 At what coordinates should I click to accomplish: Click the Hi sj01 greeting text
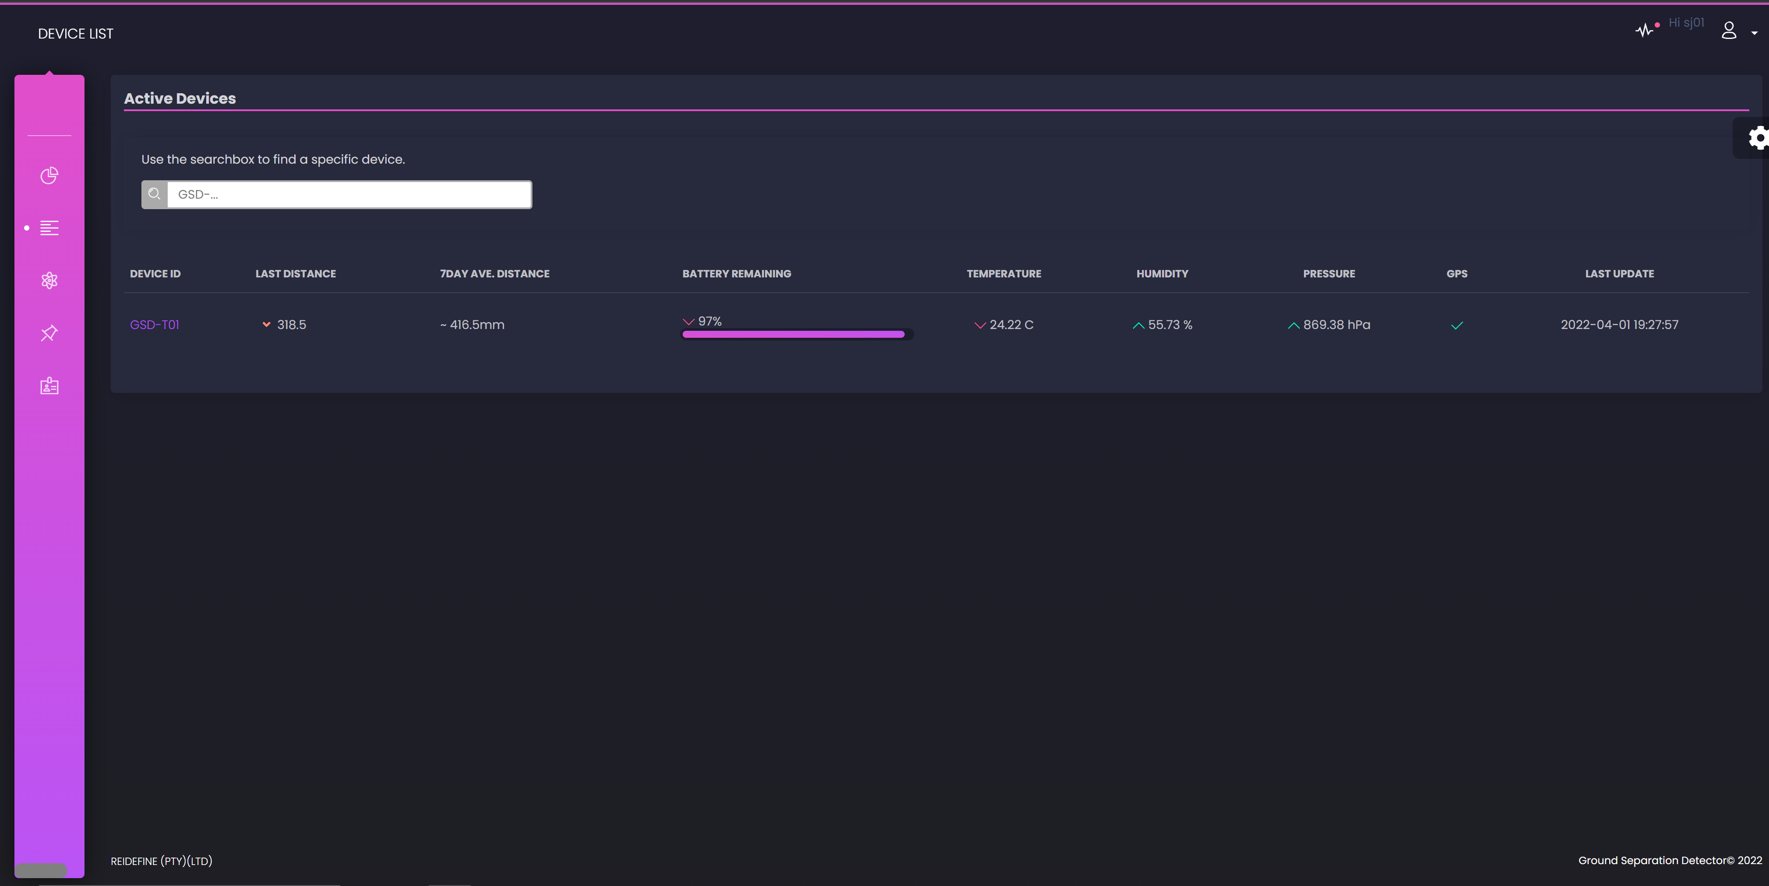point(1686,23)
